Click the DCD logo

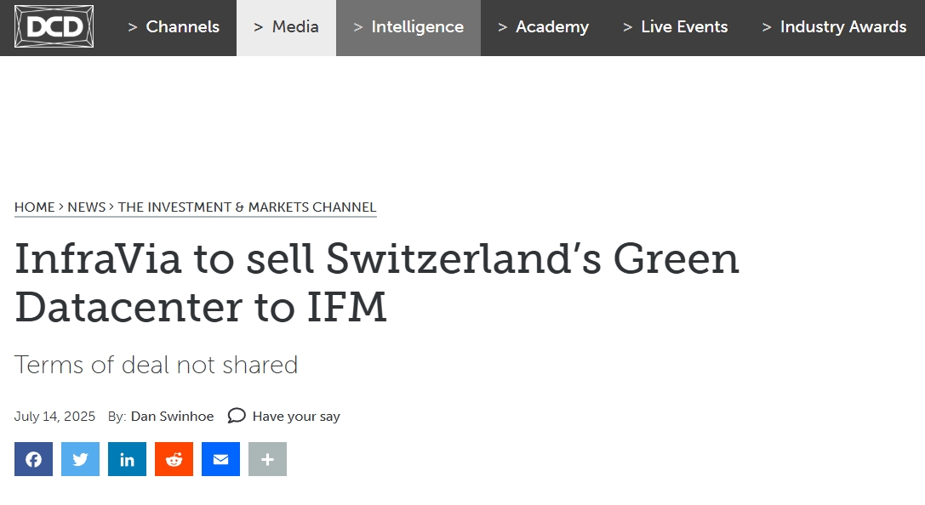point(54,26)
